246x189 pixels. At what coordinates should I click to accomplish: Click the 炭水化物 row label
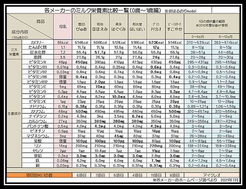38,52
